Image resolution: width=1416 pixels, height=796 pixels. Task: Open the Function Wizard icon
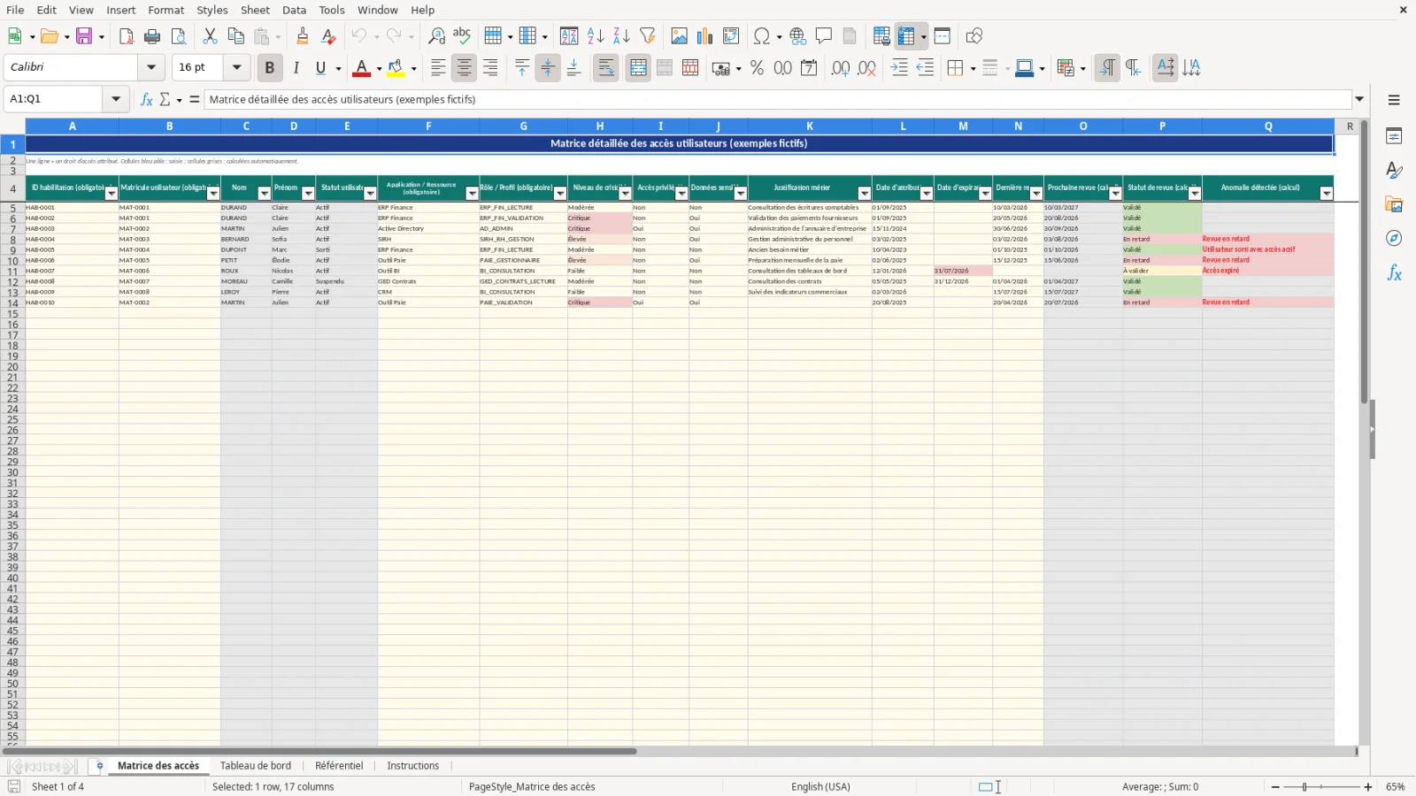click(x=147, y=99)
